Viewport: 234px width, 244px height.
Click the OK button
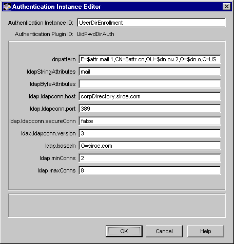click(x=124, y=231)
